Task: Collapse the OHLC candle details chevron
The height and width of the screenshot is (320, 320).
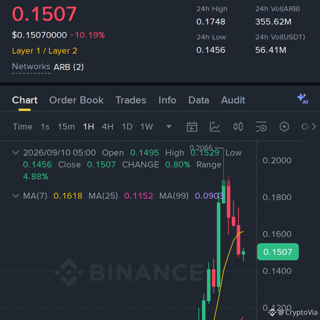Action: (16, 153)
